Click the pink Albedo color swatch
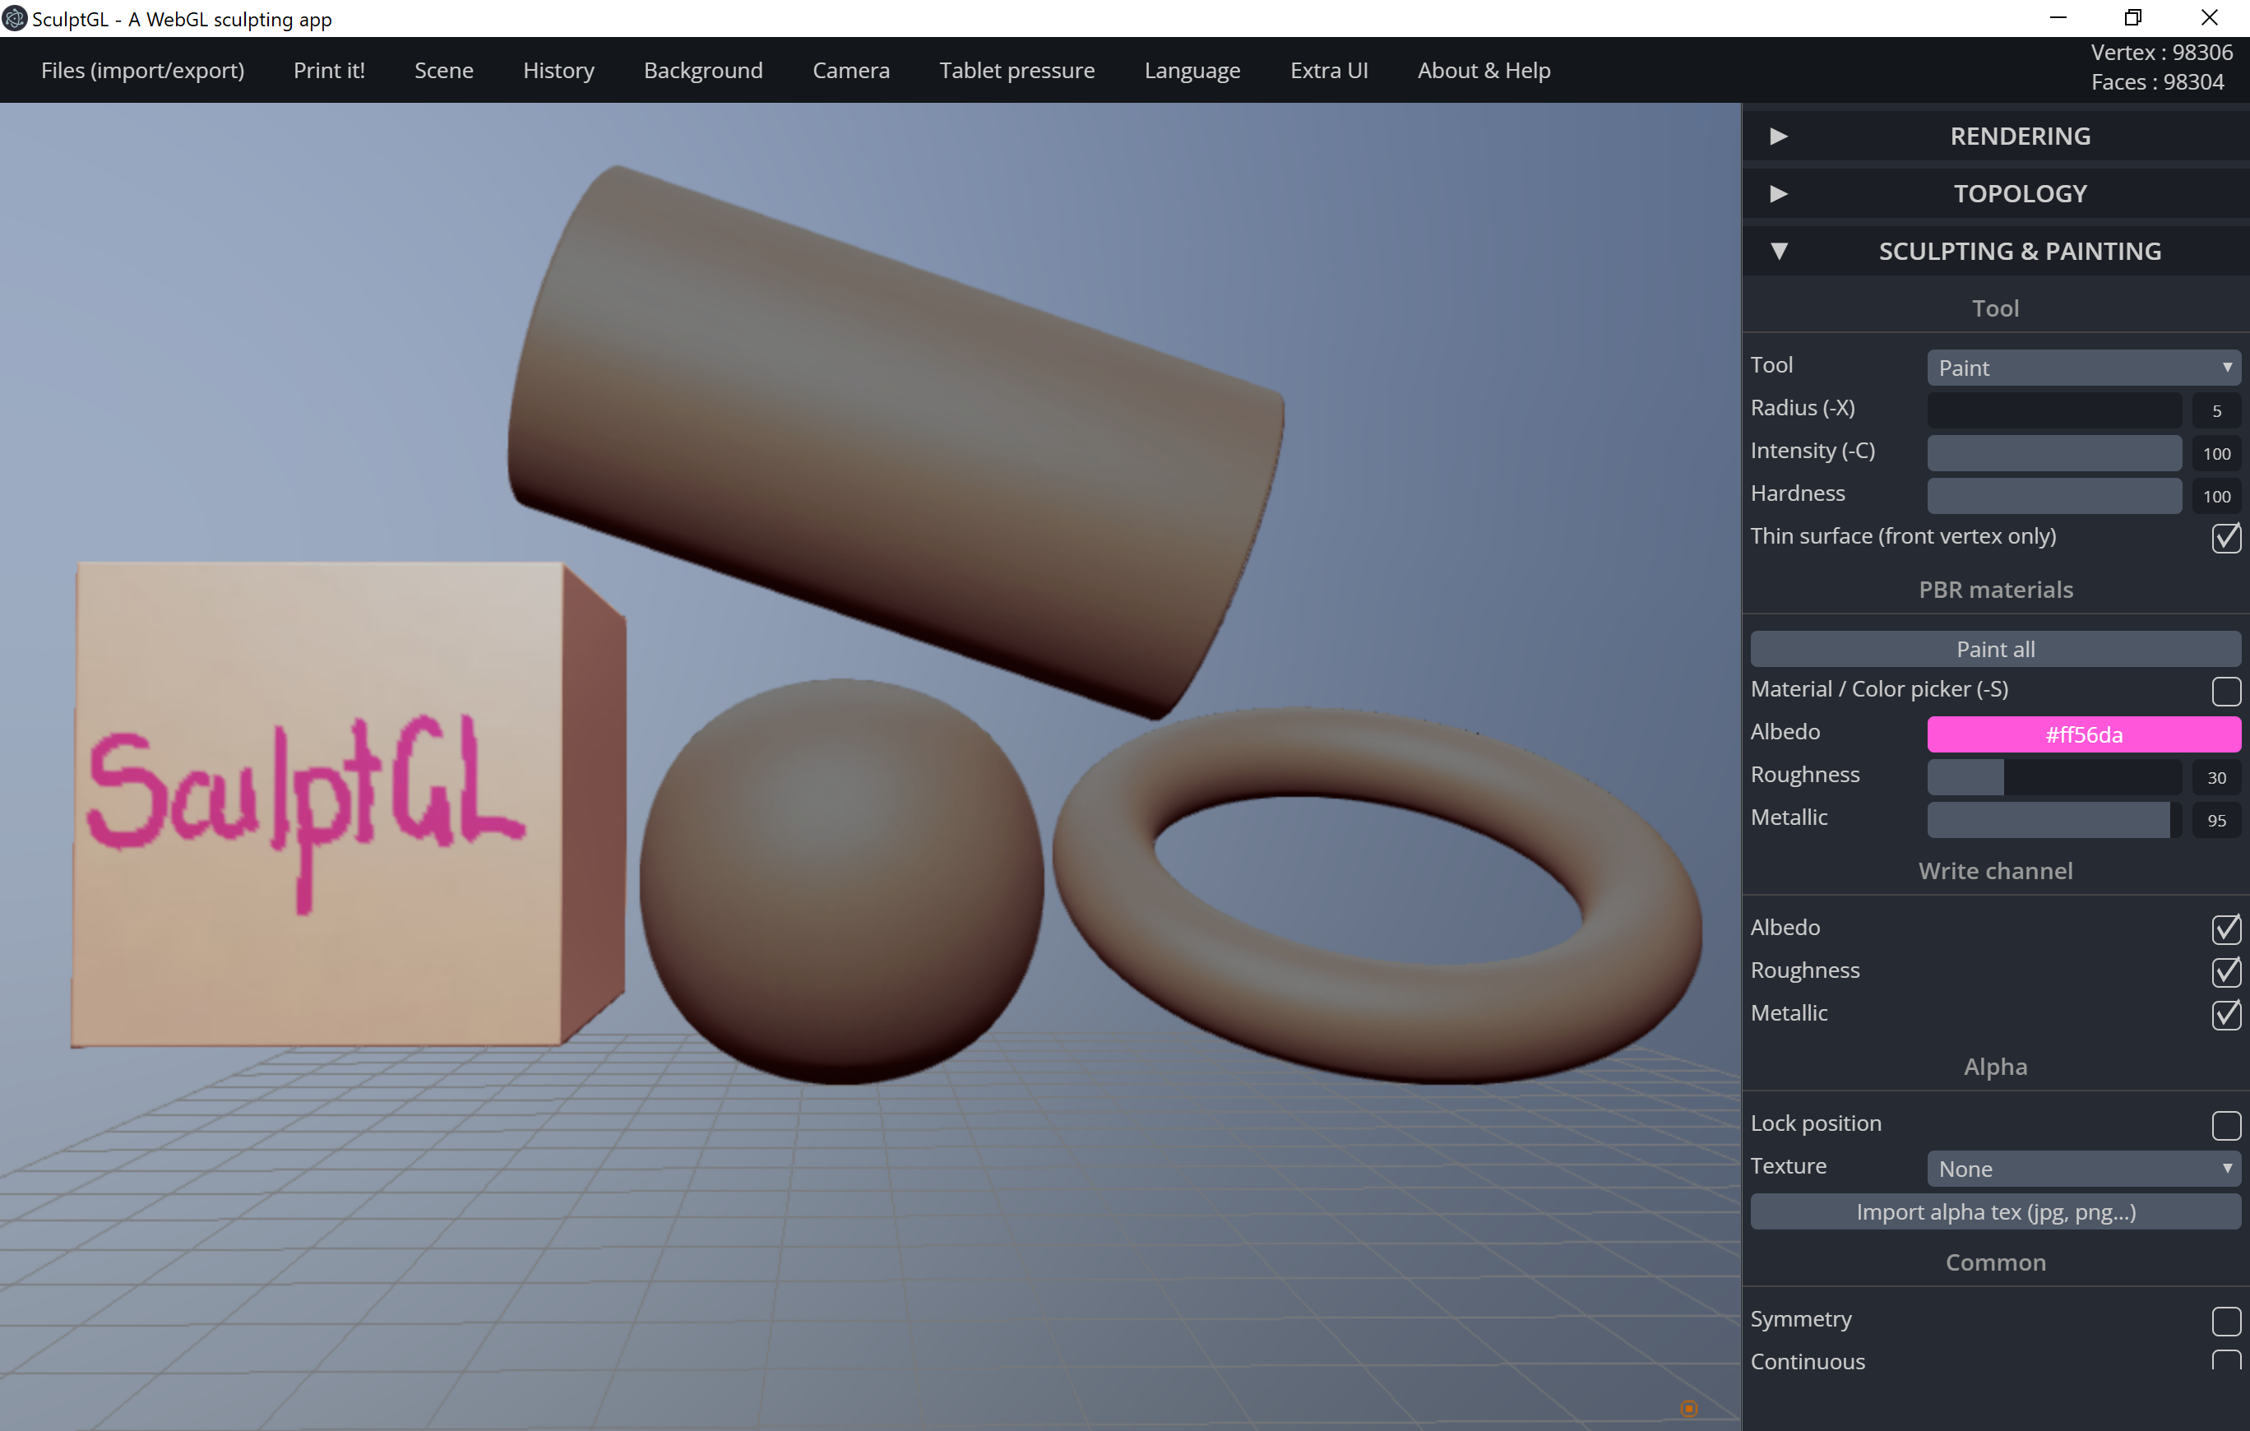Screen dimensions: 2250x1431 [x=2084, y=734]
